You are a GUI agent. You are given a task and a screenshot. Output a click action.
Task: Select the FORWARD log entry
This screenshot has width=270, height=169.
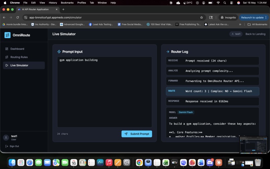point(212,81)
